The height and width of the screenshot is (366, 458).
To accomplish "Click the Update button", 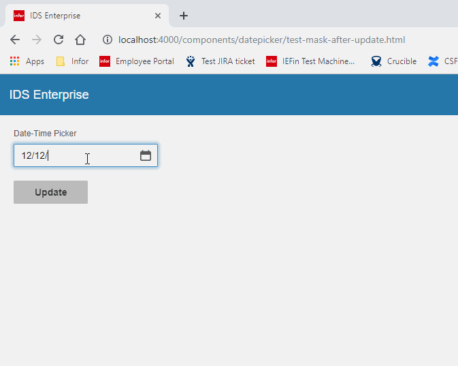I will point(50,192).
